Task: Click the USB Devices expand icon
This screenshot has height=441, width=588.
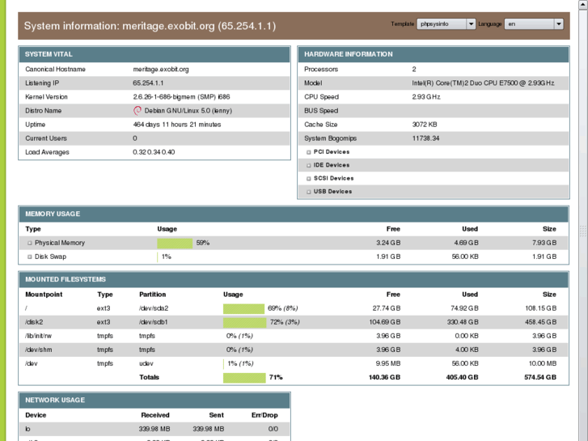Action: [308, 192]
